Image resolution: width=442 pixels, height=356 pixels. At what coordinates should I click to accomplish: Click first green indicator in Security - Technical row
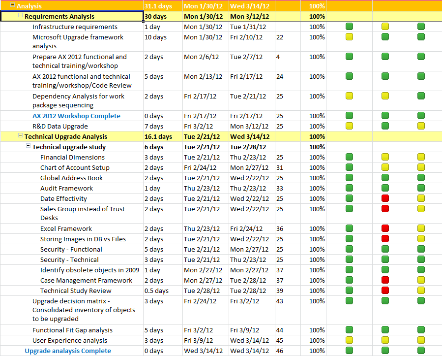click(x=349, y=259)
